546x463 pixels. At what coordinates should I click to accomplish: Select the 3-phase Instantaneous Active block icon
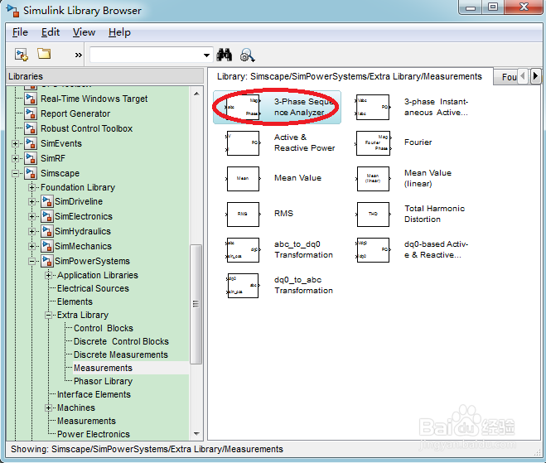[x=373, y=107]
